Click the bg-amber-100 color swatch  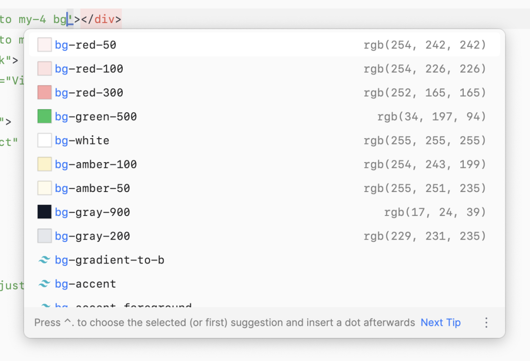tap(45, 164)
